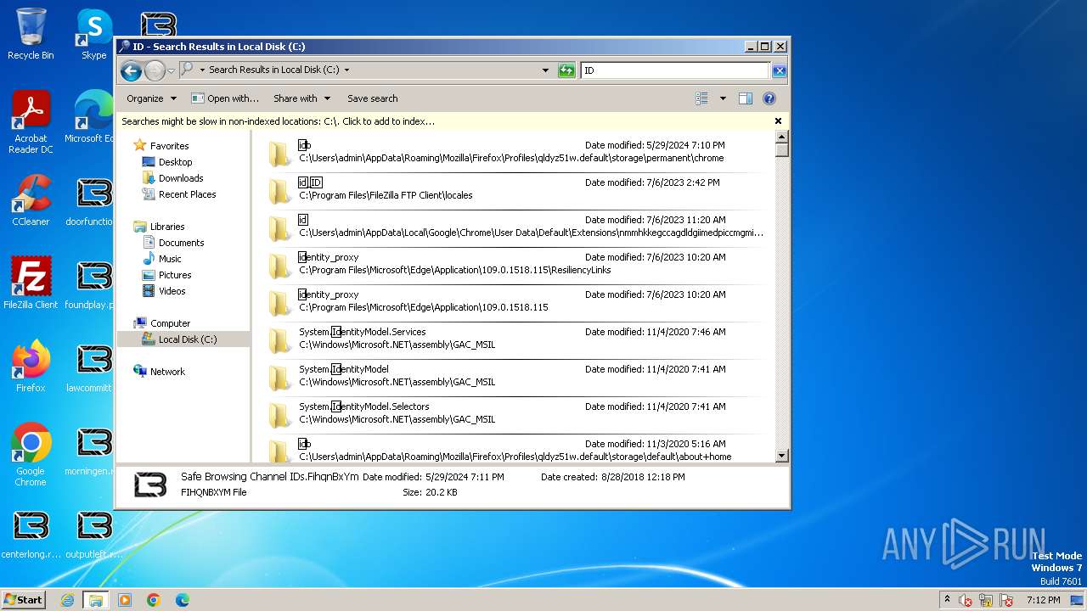
Task: Click the taskbar clock showing 7:12 PM
Action: [1043, 599]
